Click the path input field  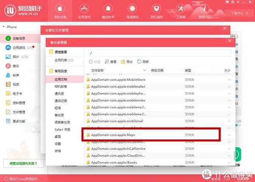(160, 53)
